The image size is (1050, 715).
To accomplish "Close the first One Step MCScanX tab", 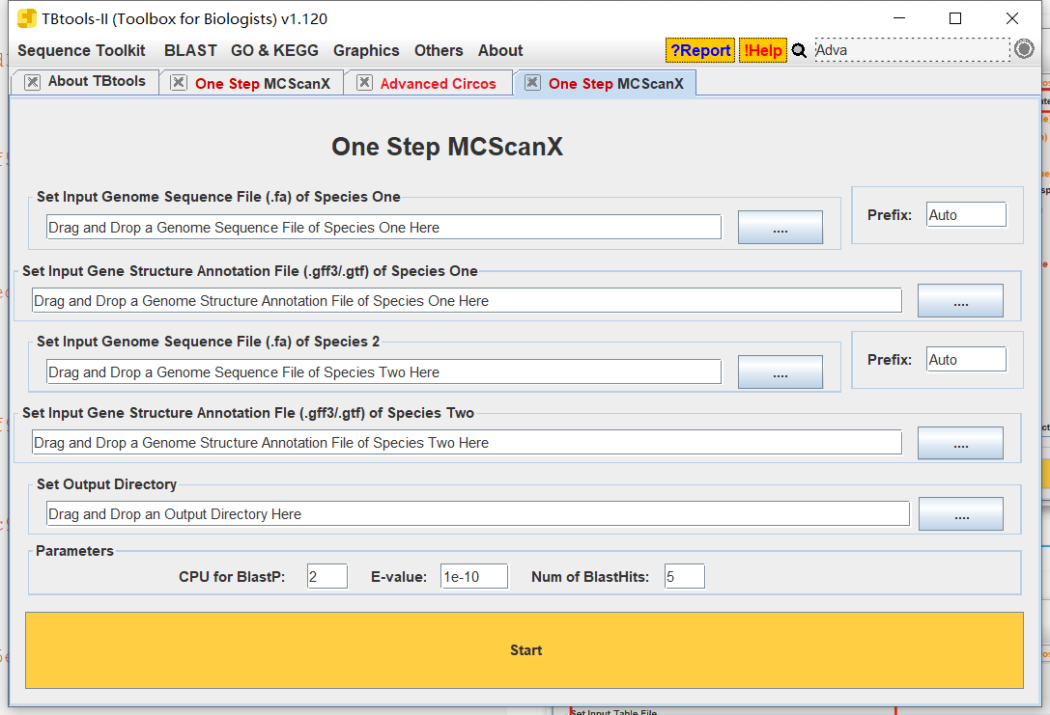I will tap(179, 82).
